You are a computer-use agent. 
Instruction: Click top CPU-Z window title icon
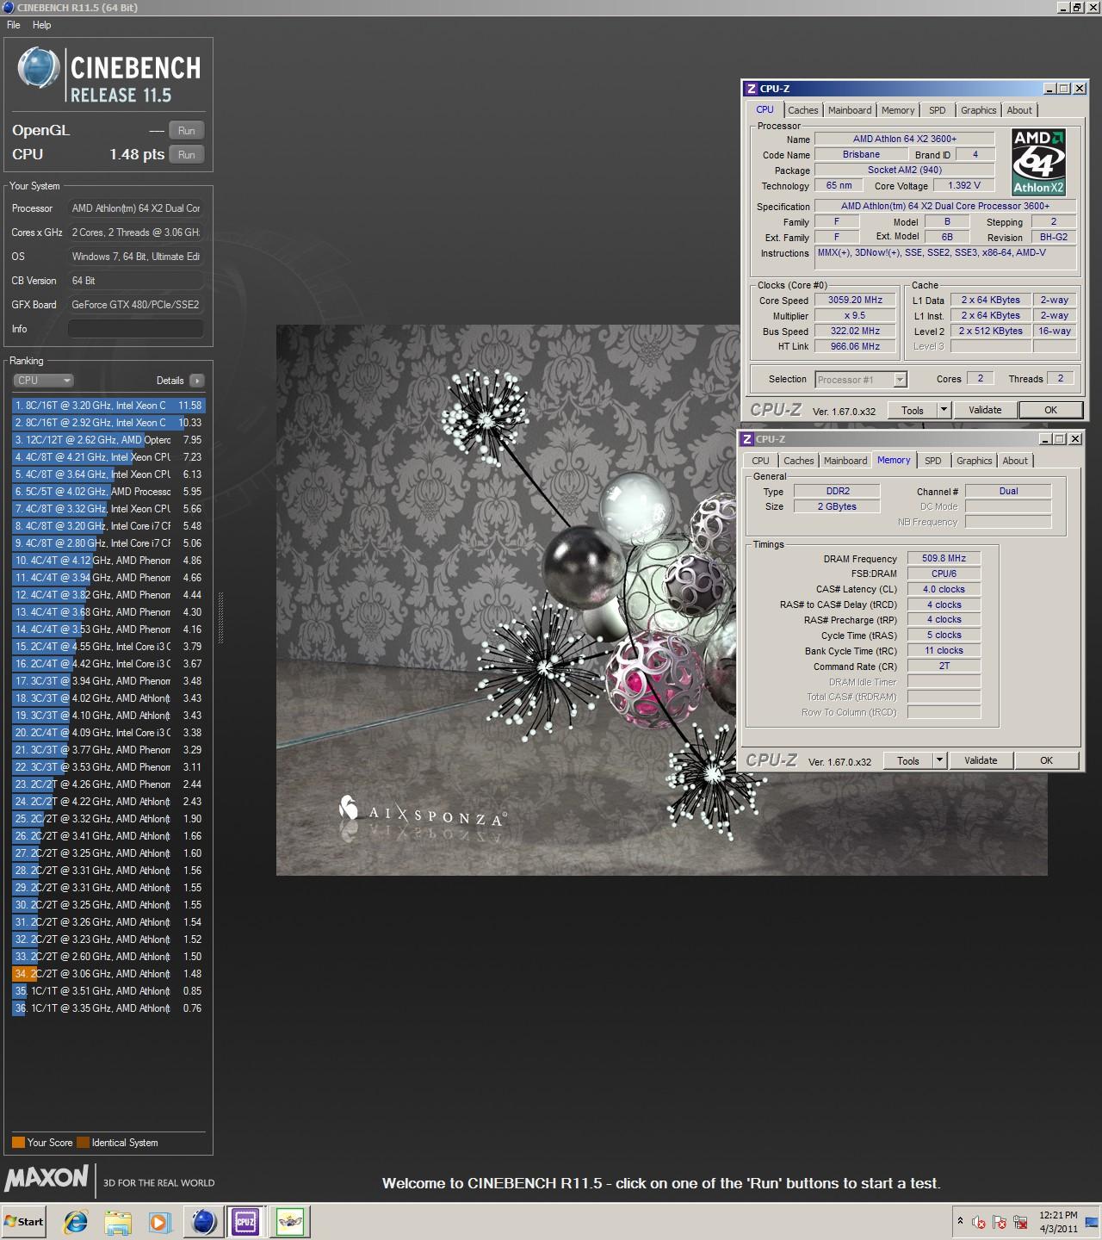(751, 89)
